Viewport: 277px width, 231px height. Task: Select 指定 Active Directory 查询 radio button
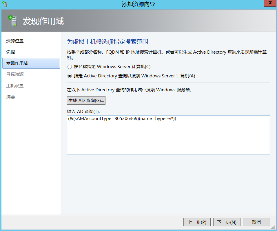pos(70,76)
